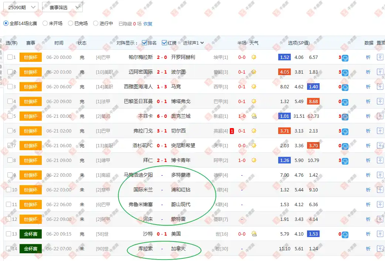Image resolution: width=385 pixels, height=261 pixels.
Task: Click the red card badge beside 英超[4]
Action: (x=232, y=131)
